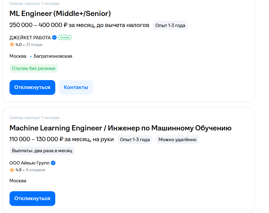Open the ДЖЕЙКЕТ РАБОТА company page
The image size is (269, 213).
[30, 38]
